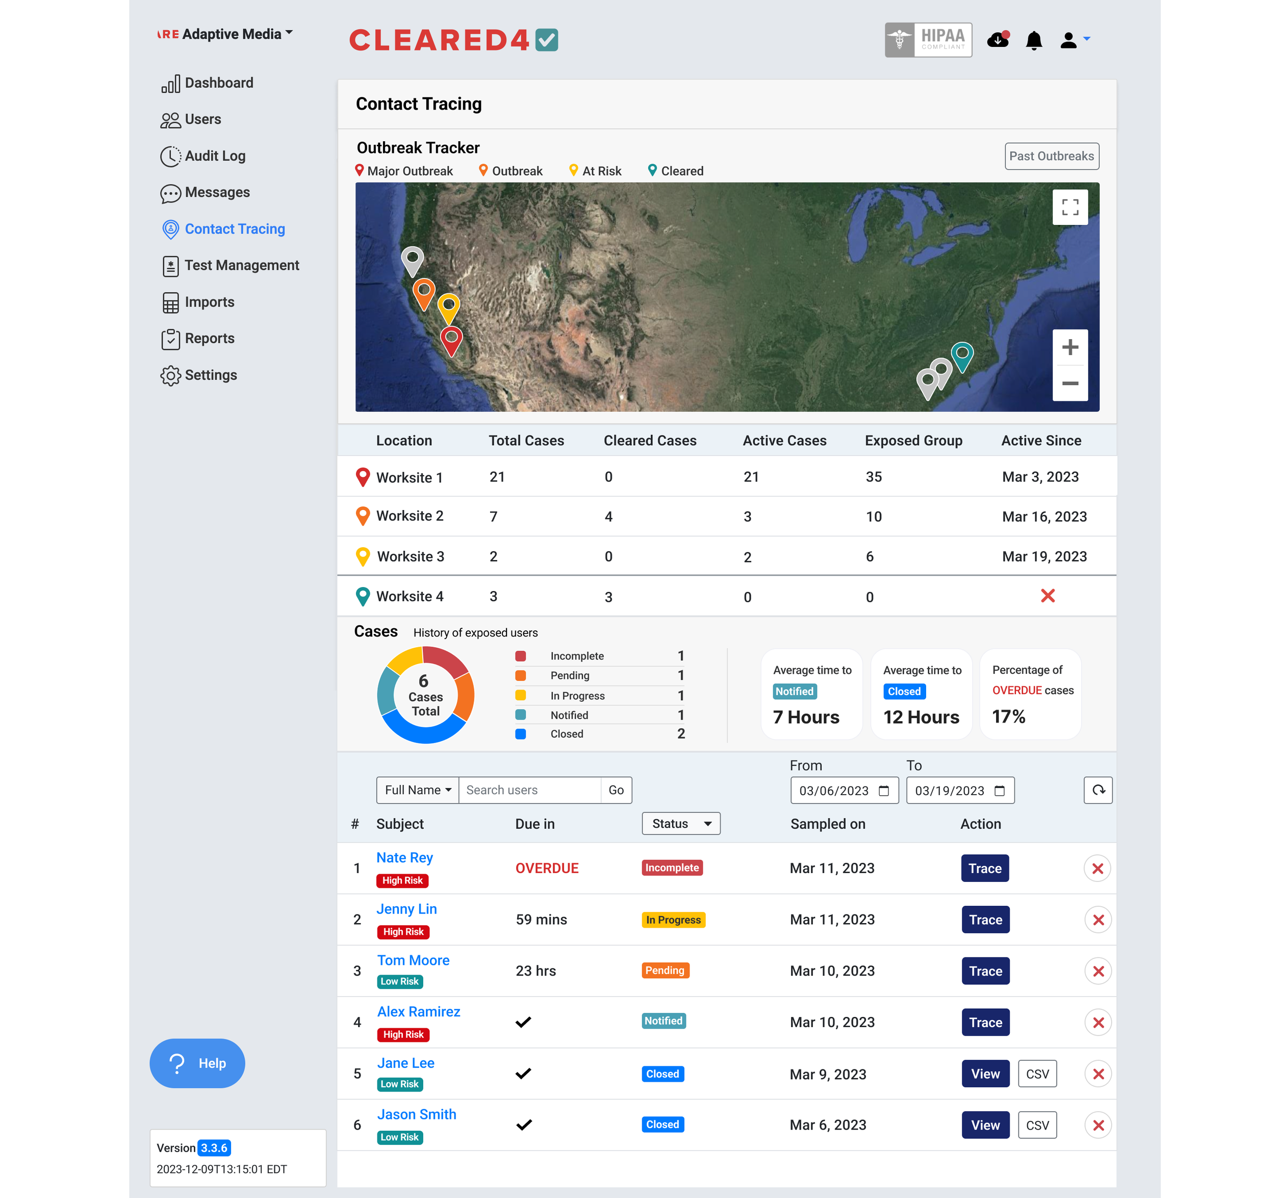This screenshot has width=1275, height=1198.
Task: Go to Dashboard in sidebar
Action: click(207, 83)
